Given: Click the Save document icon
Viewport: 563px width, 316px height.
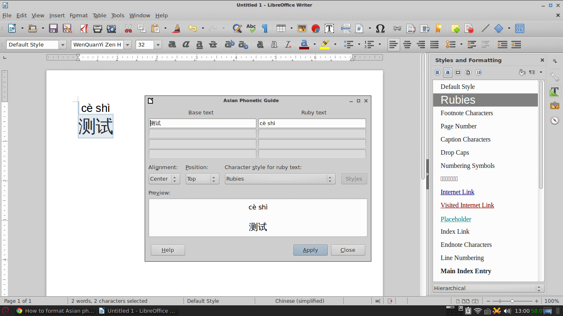Looking at the screenshot, I should click(53, 28).
